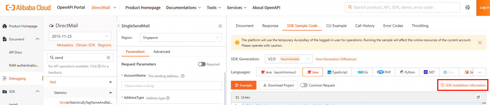Open the DirectMail product dropdown

[x=104, y=8]
